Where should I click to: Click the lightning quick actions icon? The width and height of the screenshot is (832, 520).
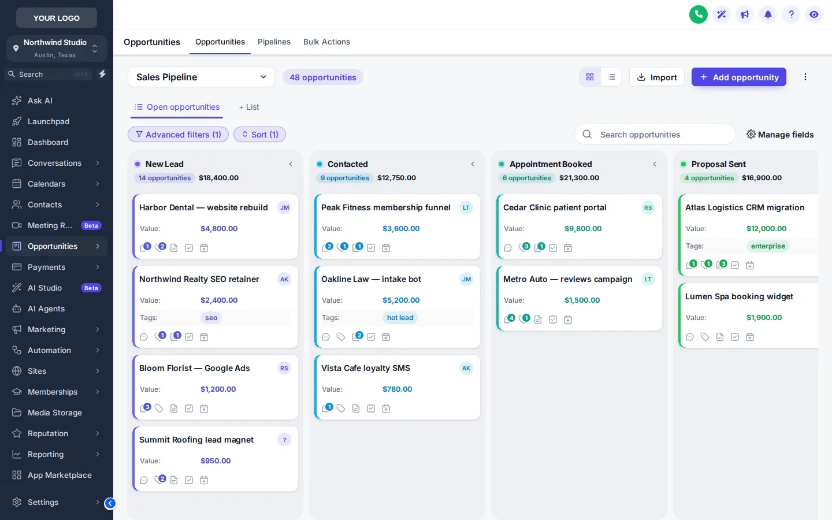(x=102, y=74)
